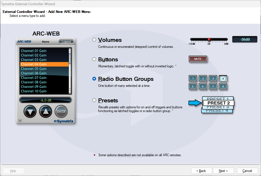The image size is (261, 176).
Task: Select the Volumes radio option
Action: [x=94, y=40]
